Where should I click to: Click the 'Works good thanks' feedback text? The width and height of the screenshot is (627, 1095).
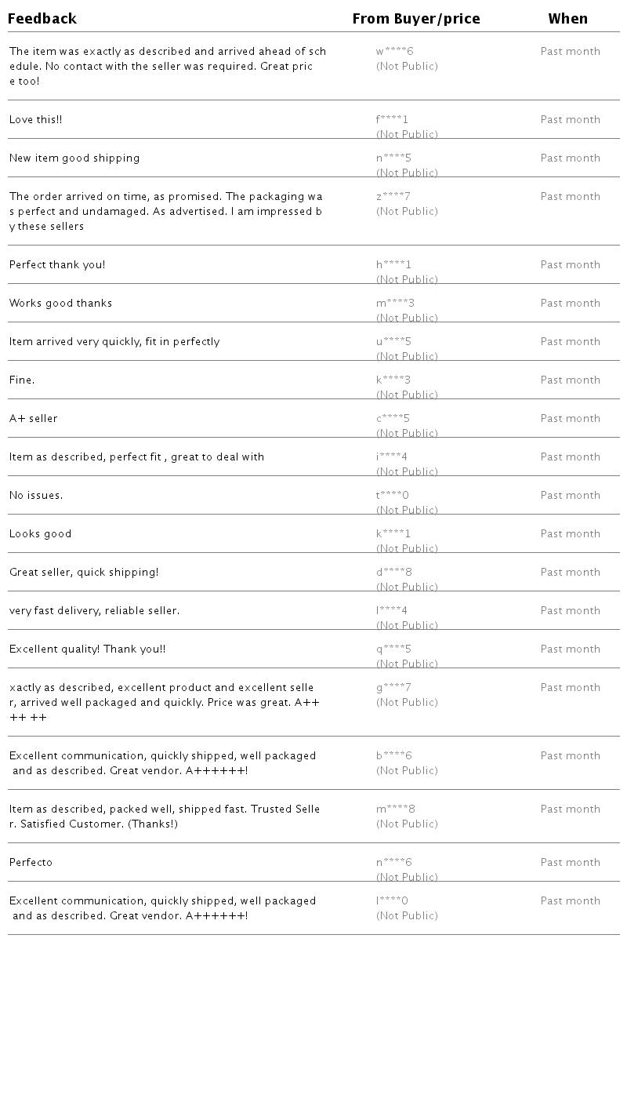(x=60, y=304)
